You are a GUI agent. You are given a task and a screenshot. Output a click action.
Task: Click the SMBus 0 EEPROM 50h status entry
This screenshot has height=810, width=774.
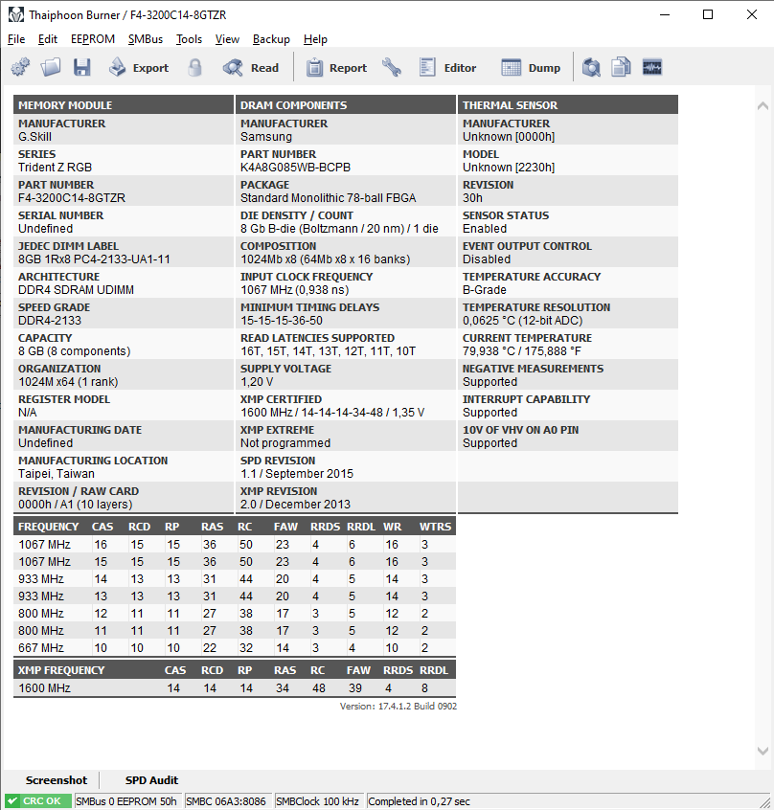[x=128, y=801]
